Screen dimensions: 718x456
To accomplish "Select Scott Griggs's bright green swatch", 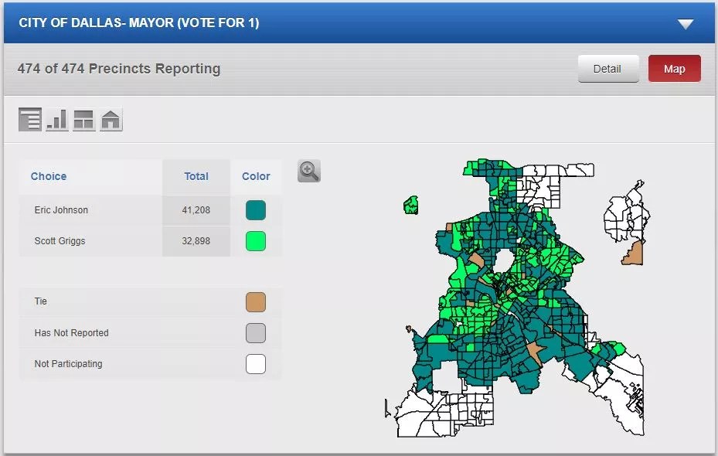I will tap(256, 241).
